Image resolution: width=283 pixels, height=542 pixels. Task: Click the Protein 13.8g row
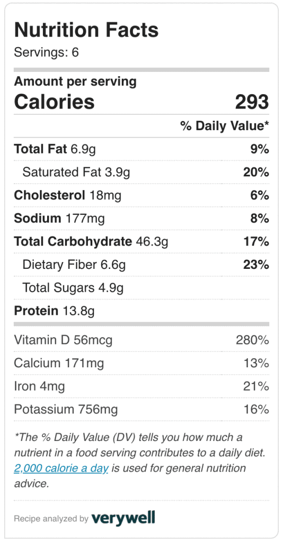click(x=141, y=311)
